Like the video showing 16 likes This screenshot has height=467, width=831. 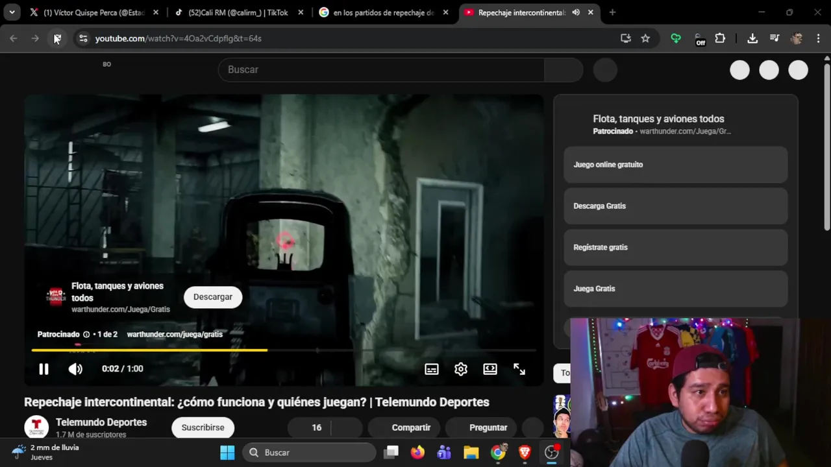click(309, 427)
